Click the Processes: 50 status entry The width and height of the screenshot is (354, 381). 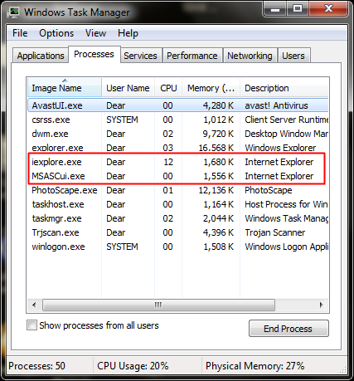pyautogui.click(x=36, y=366)
